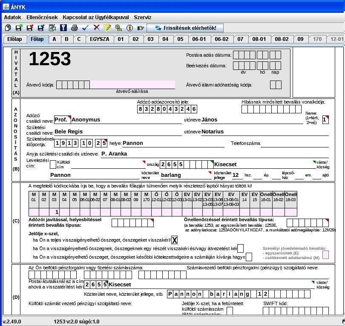Open the 2655 postal code field in Levelezési cím

pos(187,164)
